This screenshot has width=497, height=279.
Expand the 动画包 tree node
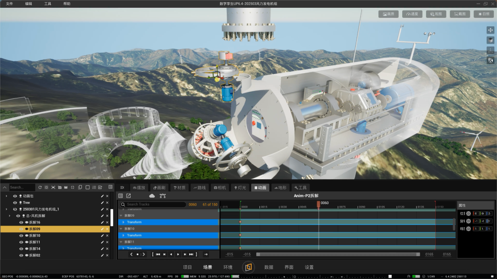(6, 196)
